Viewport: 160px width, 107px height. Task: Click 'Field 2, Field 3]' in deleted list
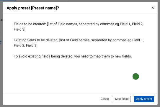[x=26, y=45]
